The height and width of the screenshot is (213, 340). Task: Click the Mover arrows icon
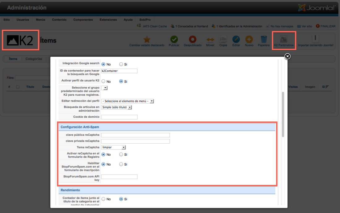point(210,40)
